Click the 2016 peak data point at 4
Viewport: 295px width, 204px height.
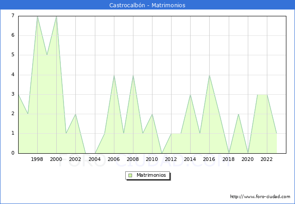point(209,75)
